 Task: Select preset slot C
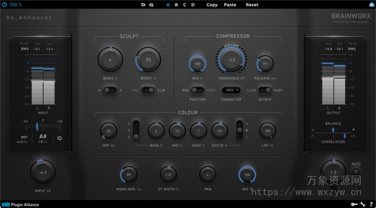(x=185, y=5)
